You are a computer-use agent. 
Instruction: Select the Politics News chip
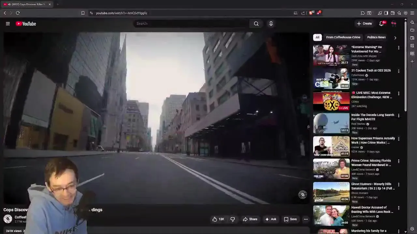tap(376, 37)
